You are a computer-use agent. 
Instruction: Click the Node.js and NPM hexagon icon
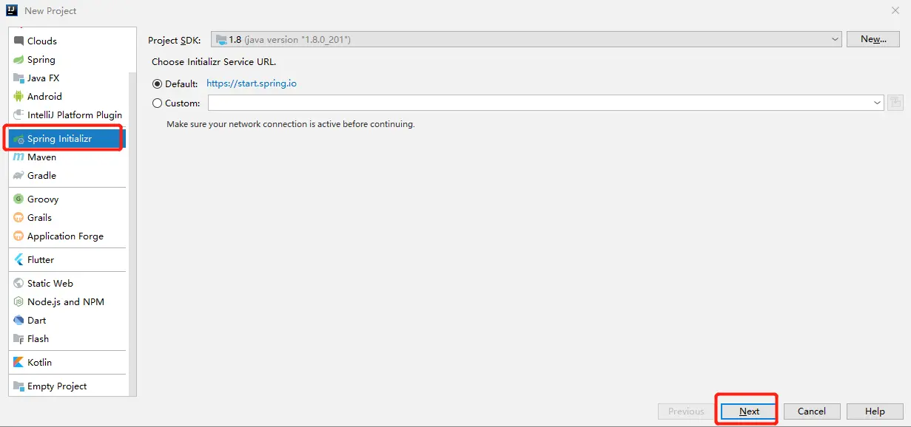pos(19,301)
